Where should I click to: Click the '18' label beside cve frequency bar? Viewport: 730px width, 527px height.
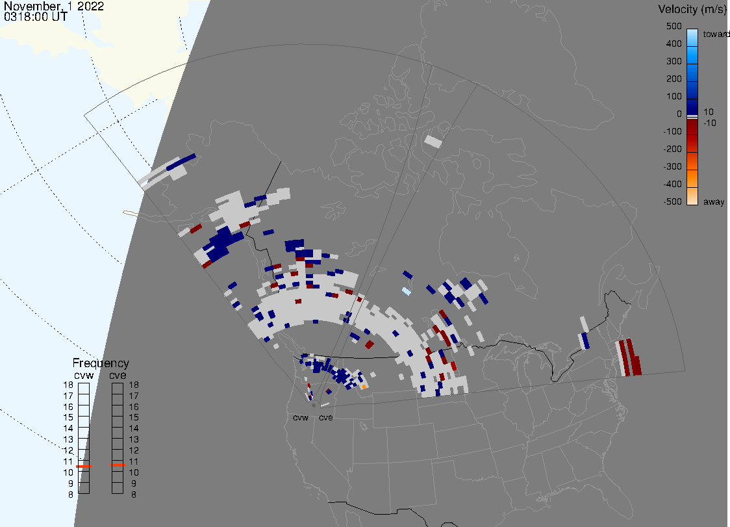click(134, 385)
